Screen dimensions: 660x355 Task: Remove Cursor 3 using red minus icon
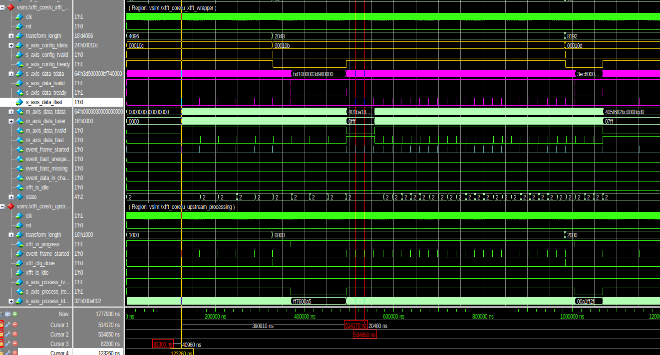[x=15, y=344]
